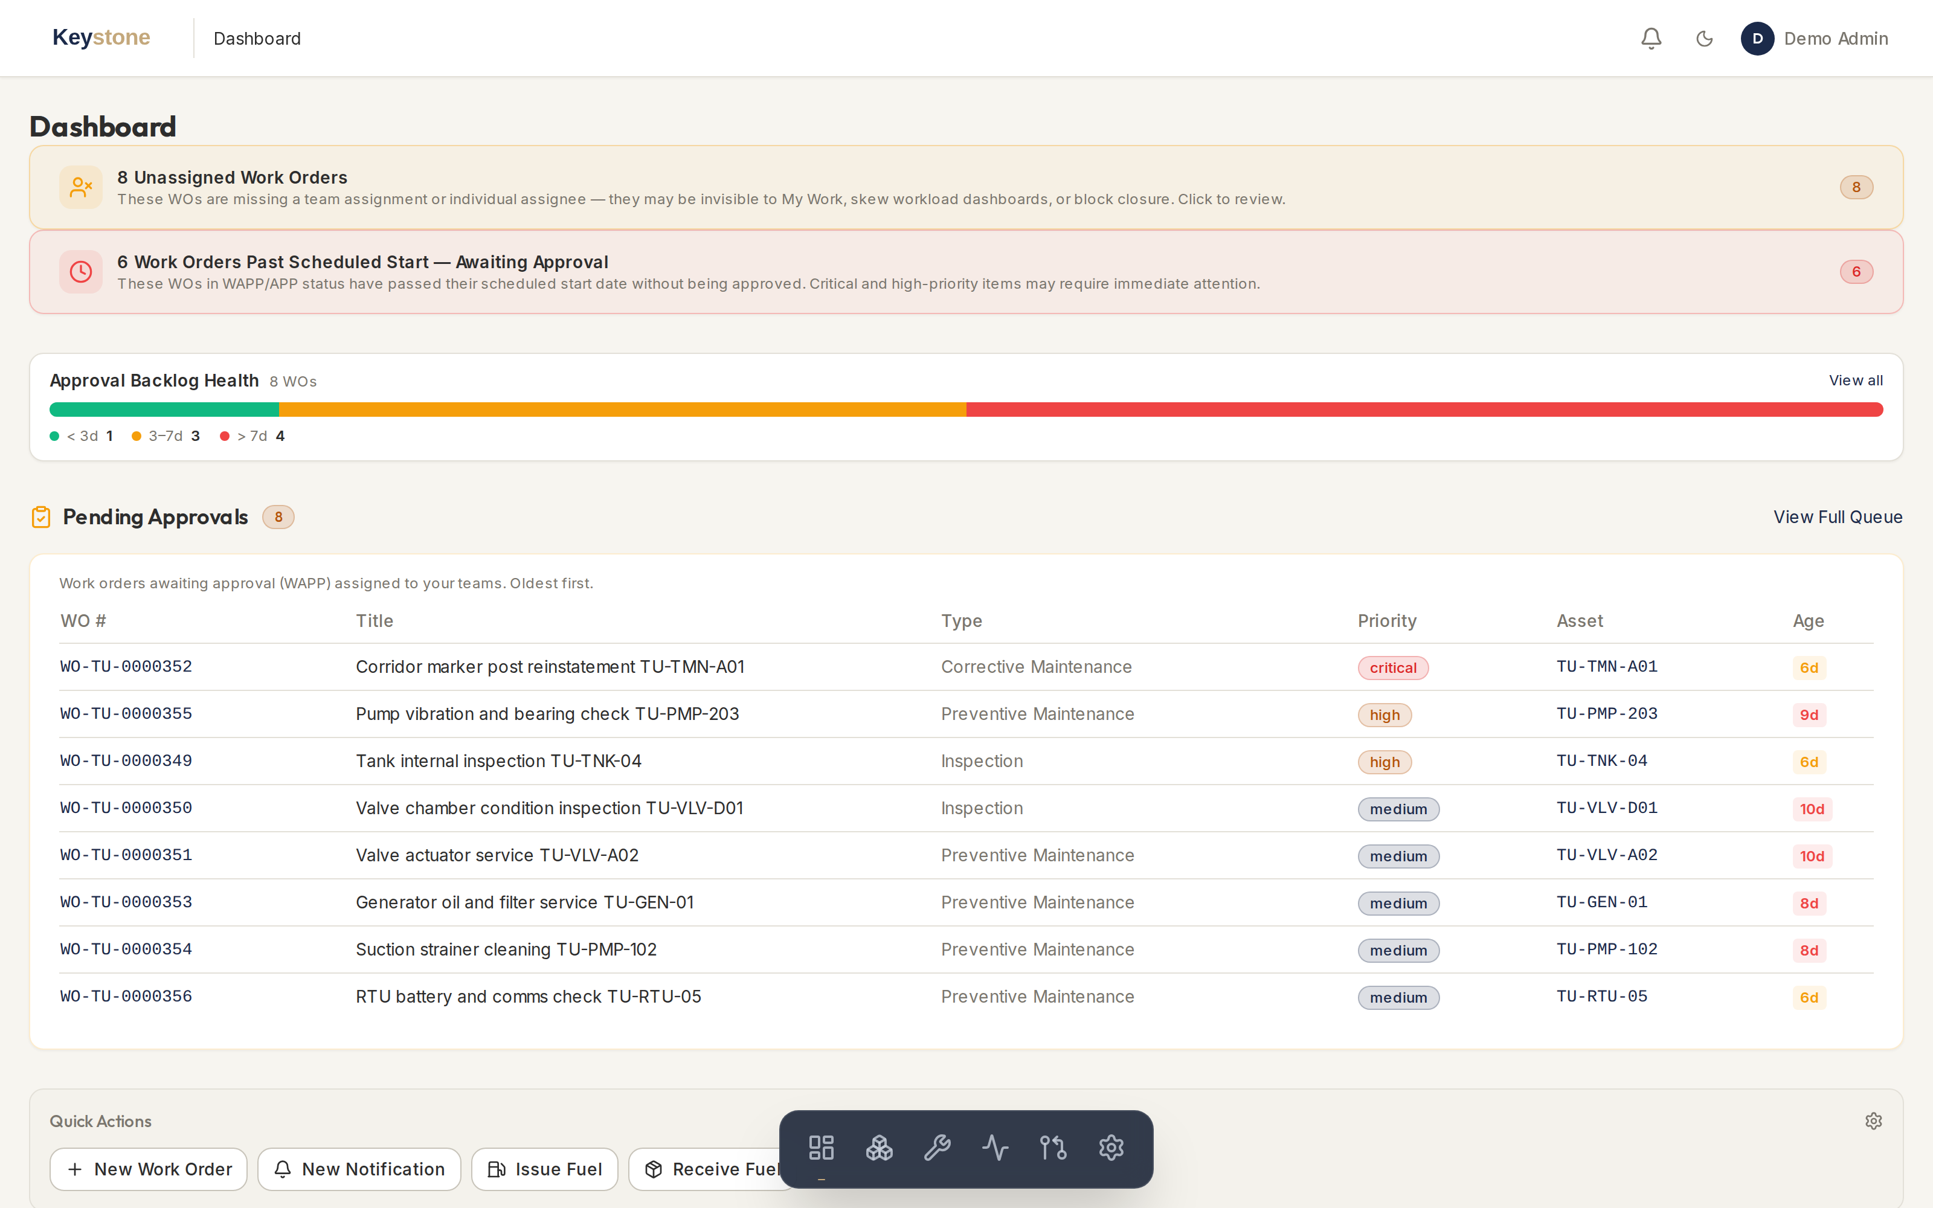
Task: Open the 8 Unassigned Work Orders banner
Action: click(966, 187)
